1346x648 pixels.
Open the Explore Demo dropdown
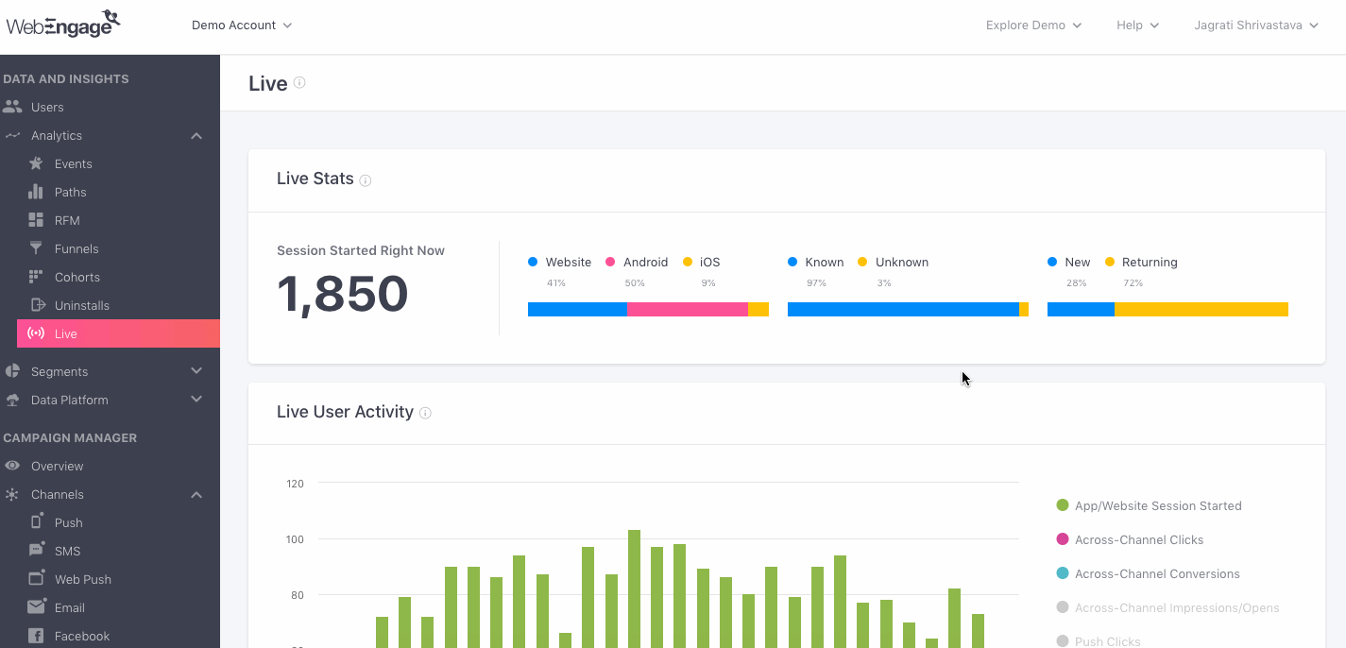(1033, 26)
